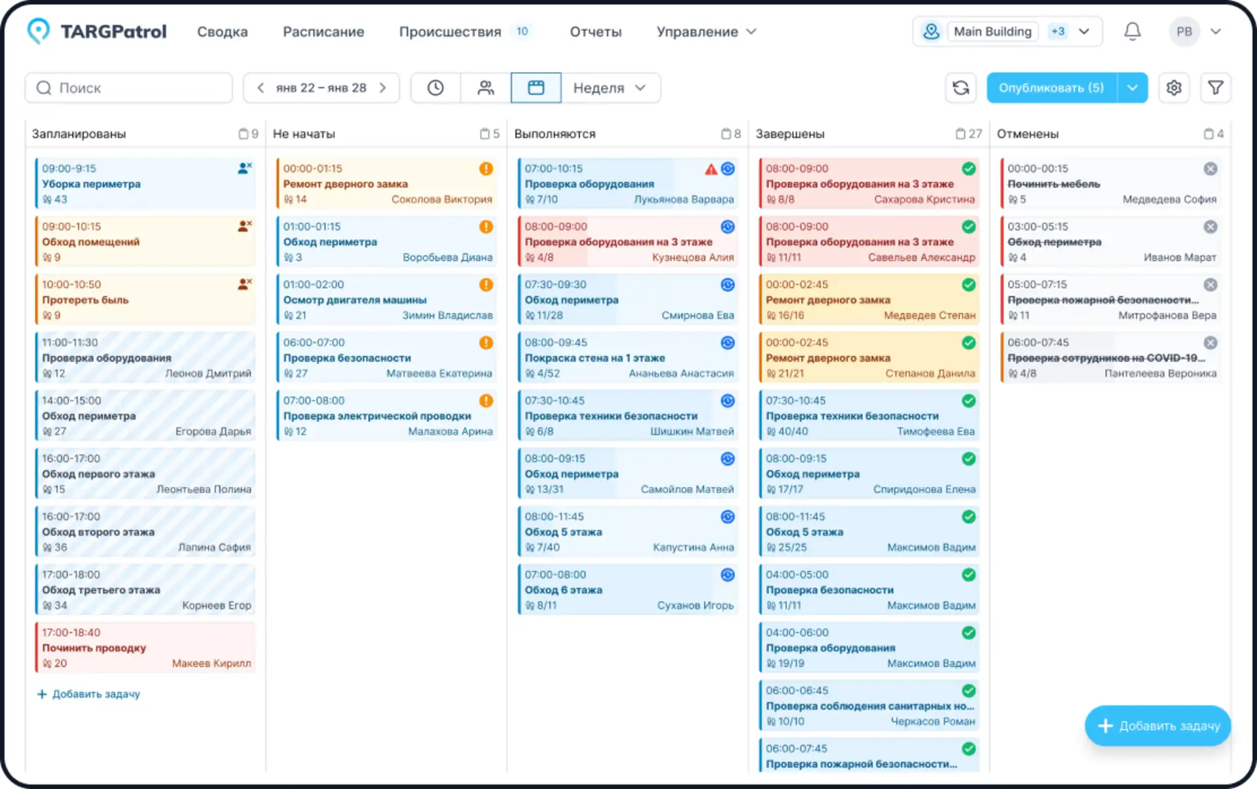Select the calendar board view icon
The image size is (1257, 789).
click(x=536, y=88)
